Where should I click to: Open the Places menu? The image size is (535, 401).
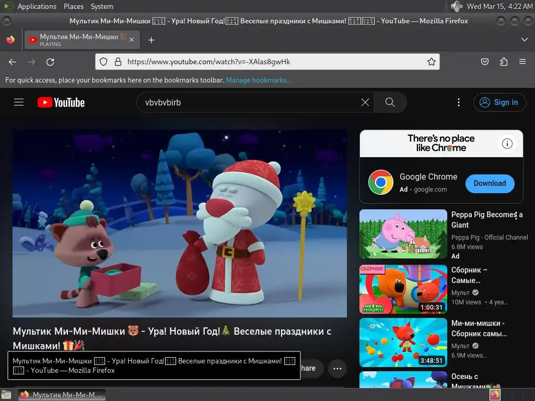coord(73,6)
